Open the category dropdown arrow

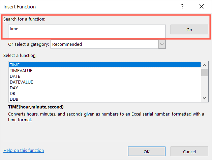[162, 44]
